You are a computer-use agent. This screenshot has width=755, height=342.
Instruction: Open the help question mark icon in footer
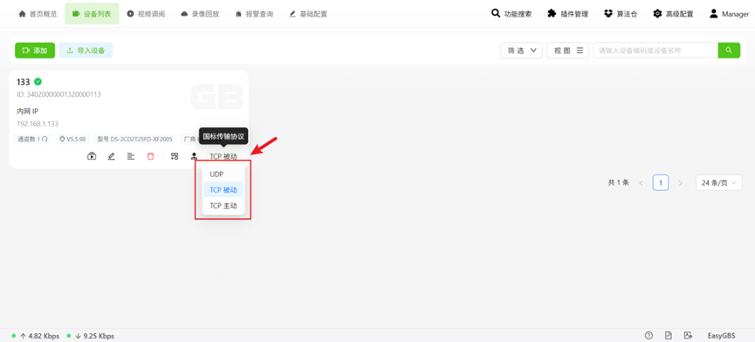(x=649, y=335)
